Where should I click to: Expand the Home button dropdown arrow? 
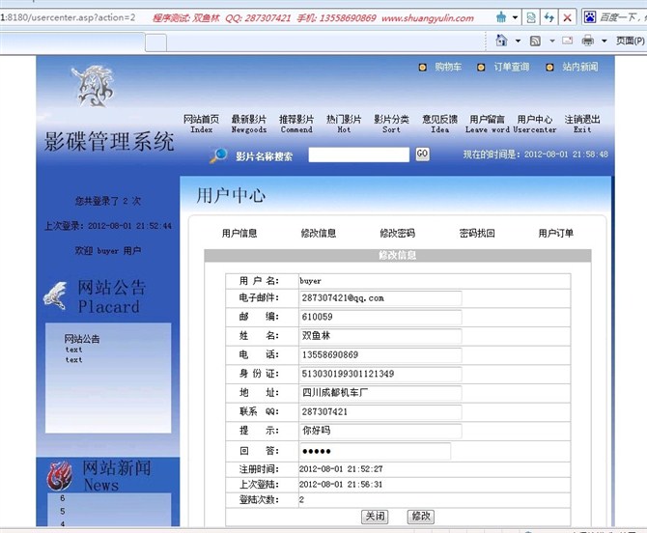click(518, 41)
